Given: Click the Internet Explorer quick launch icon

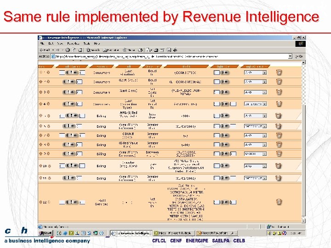Looking at the screenshot, I should (x=65, y=233).
